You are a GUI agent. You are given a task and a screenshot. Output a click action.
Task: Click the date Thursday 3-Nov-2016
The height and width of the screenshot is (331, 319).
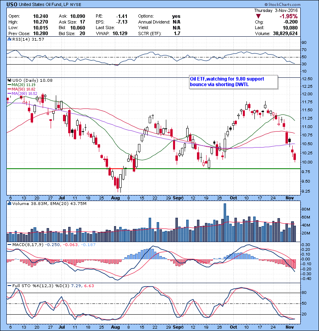[x=276, y=10]
